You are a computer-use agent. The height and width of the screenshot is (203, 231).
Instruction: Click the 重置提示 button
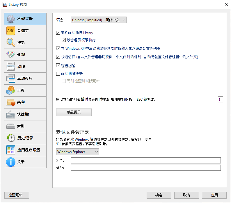coord(74,112)
